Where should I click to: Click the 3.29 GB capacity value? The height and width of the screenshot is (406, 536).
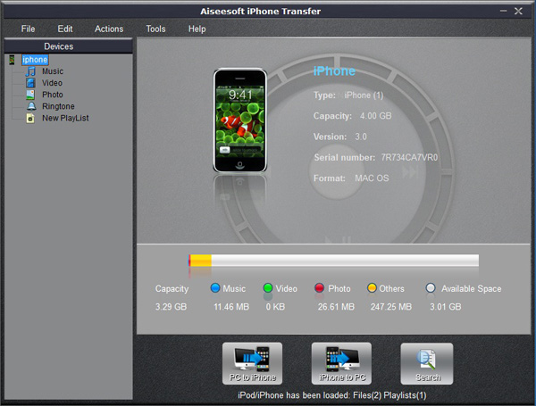171,307
